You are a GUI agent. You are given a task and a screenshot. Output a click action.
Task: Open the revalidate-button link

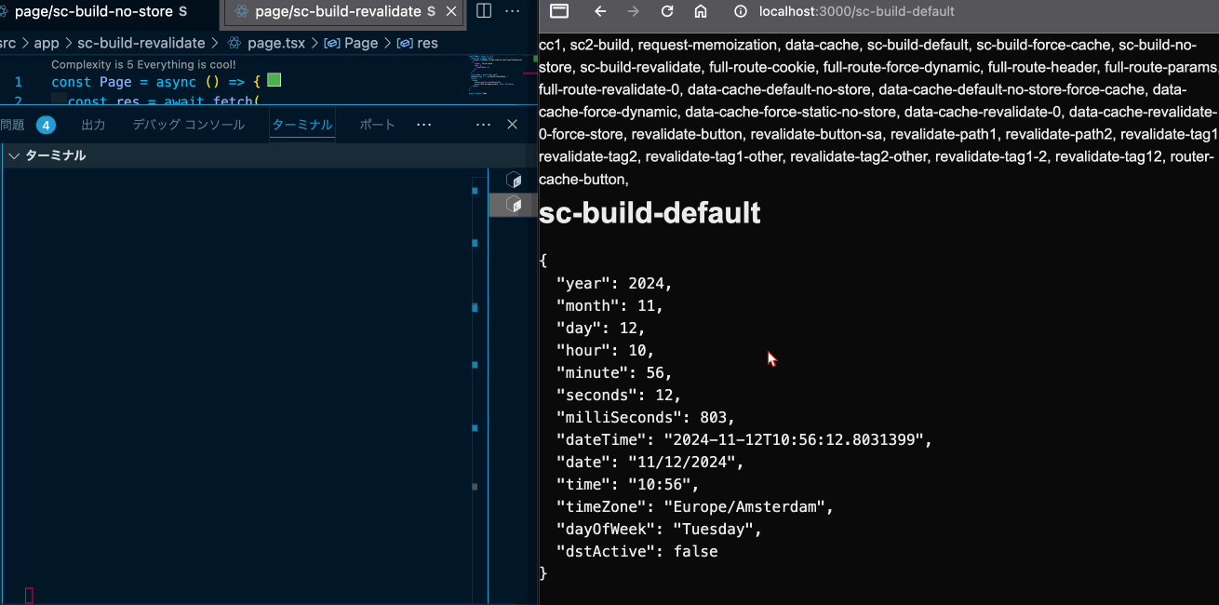point(687,134)
